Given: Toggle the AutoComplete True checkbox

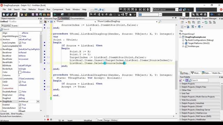Looking at the screenshot, I should point(20,43).
